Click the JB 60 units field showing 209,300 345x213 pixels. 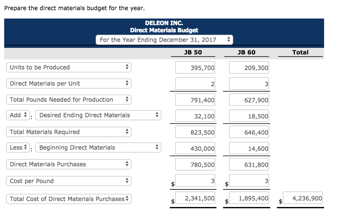point(249,67)
